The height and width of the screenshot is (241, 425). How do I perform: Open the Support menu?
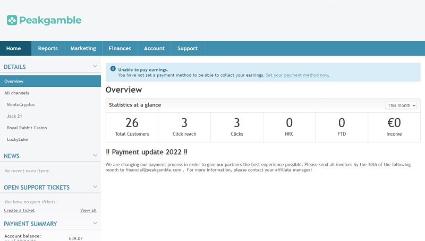click(x=188, y=48)
